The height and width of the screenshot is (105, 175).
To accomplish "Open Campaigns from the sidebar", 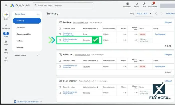I will (6, 26).
